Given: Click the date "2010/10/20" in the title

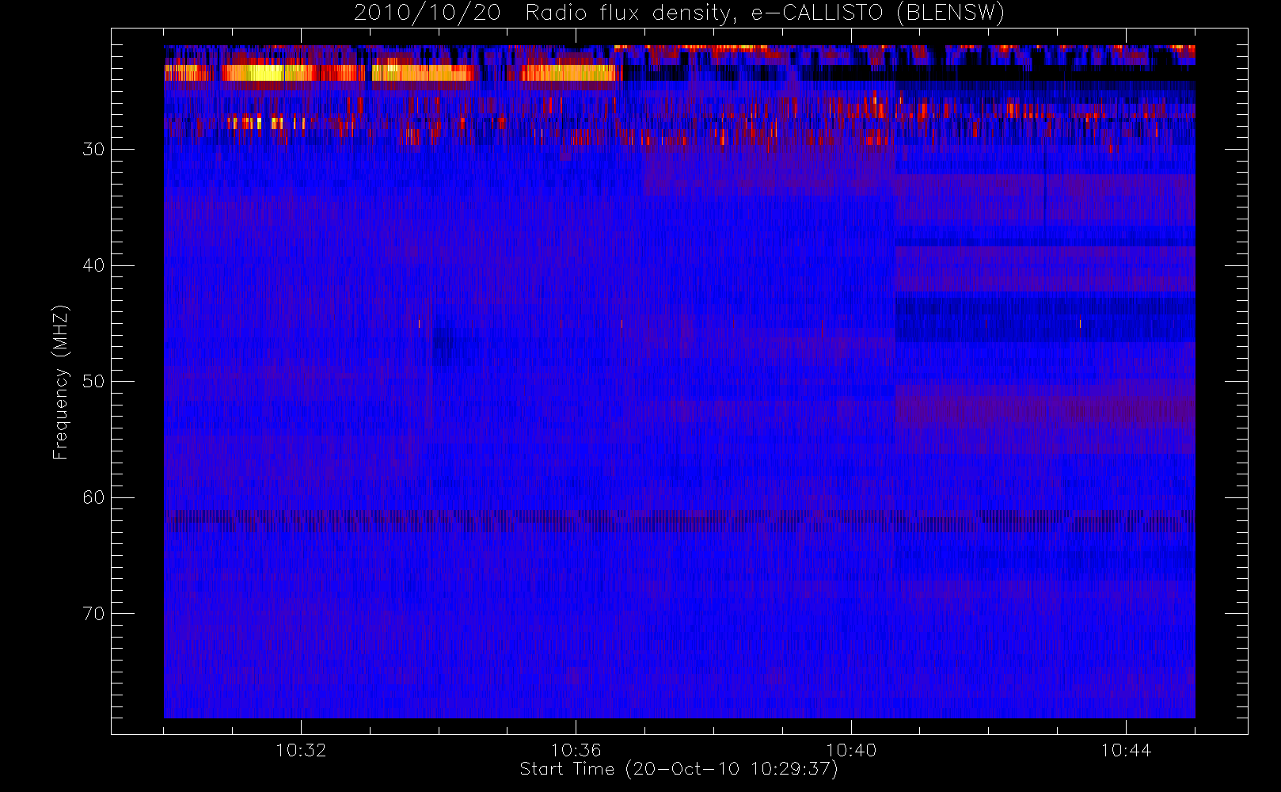Looking at the screenshot, I should 427,13.
